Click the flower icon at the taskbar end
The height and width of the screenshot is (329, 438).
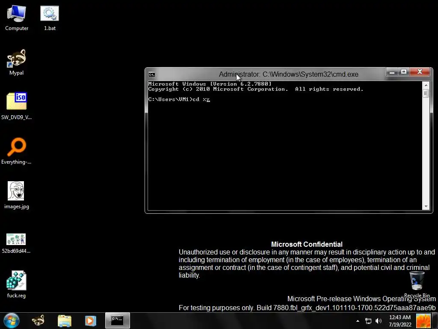pos(423,321)
